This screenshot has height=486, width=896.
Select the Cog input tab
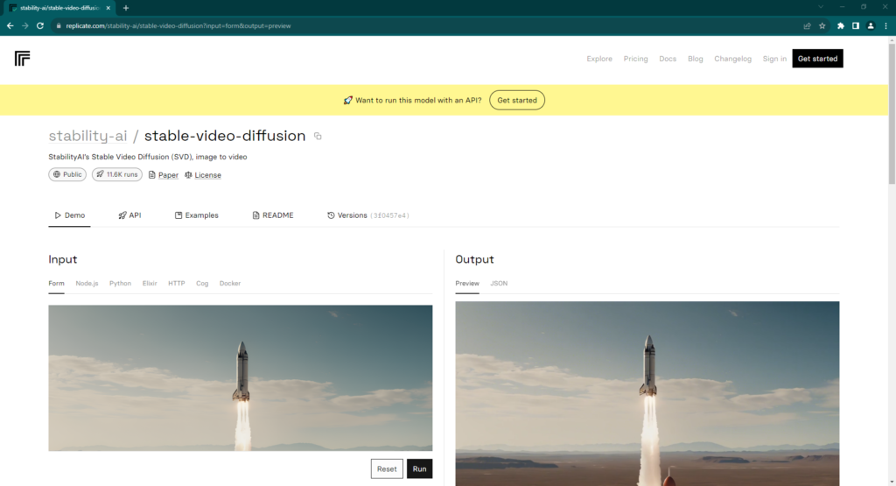[202, 284]
